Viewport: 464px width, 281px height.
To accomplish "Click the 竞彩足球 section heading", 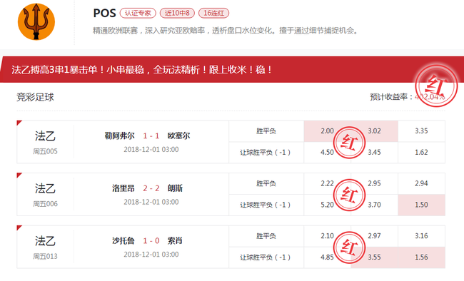I will pyautogui.click(x=35, y=97).
